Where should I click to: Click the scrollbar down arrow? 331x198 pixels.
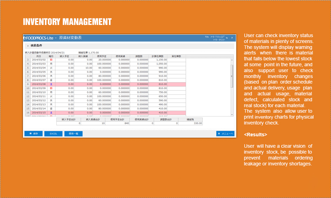coord(232,114)
